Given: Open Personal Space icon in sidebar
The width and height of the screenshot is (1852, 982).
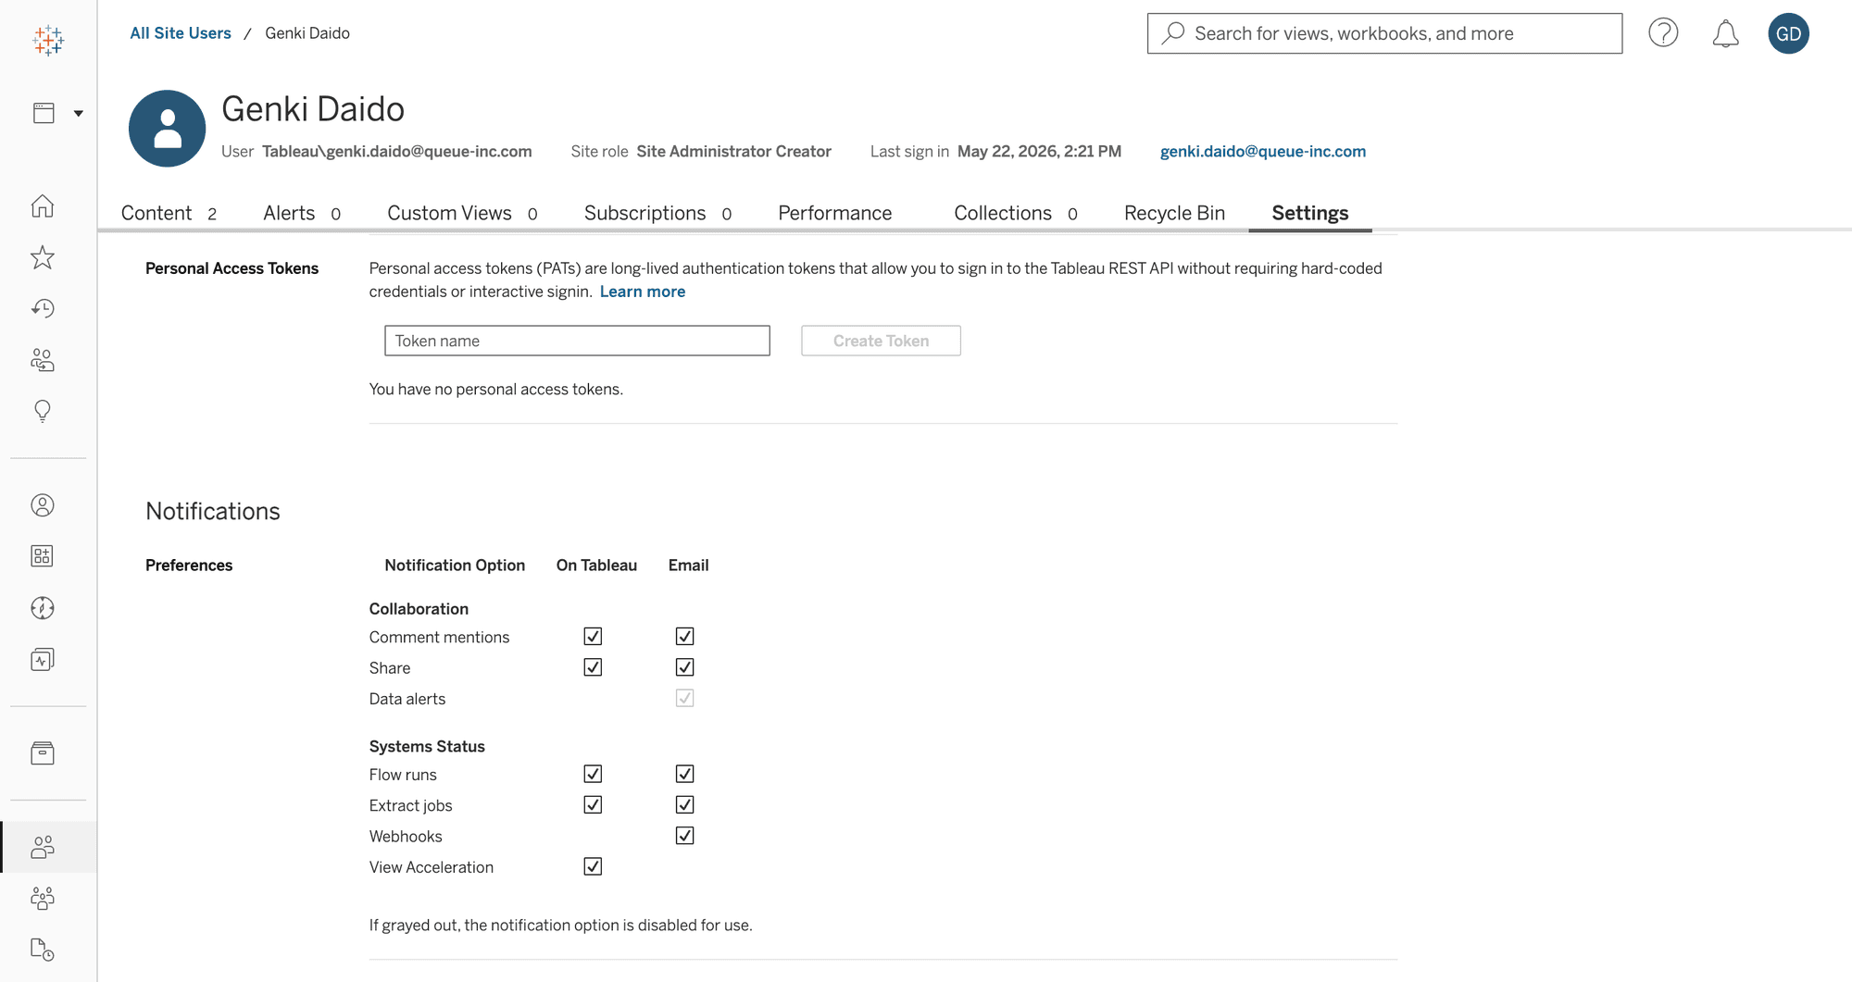Looking at the screenshot, I should click(x=43, y=505).
